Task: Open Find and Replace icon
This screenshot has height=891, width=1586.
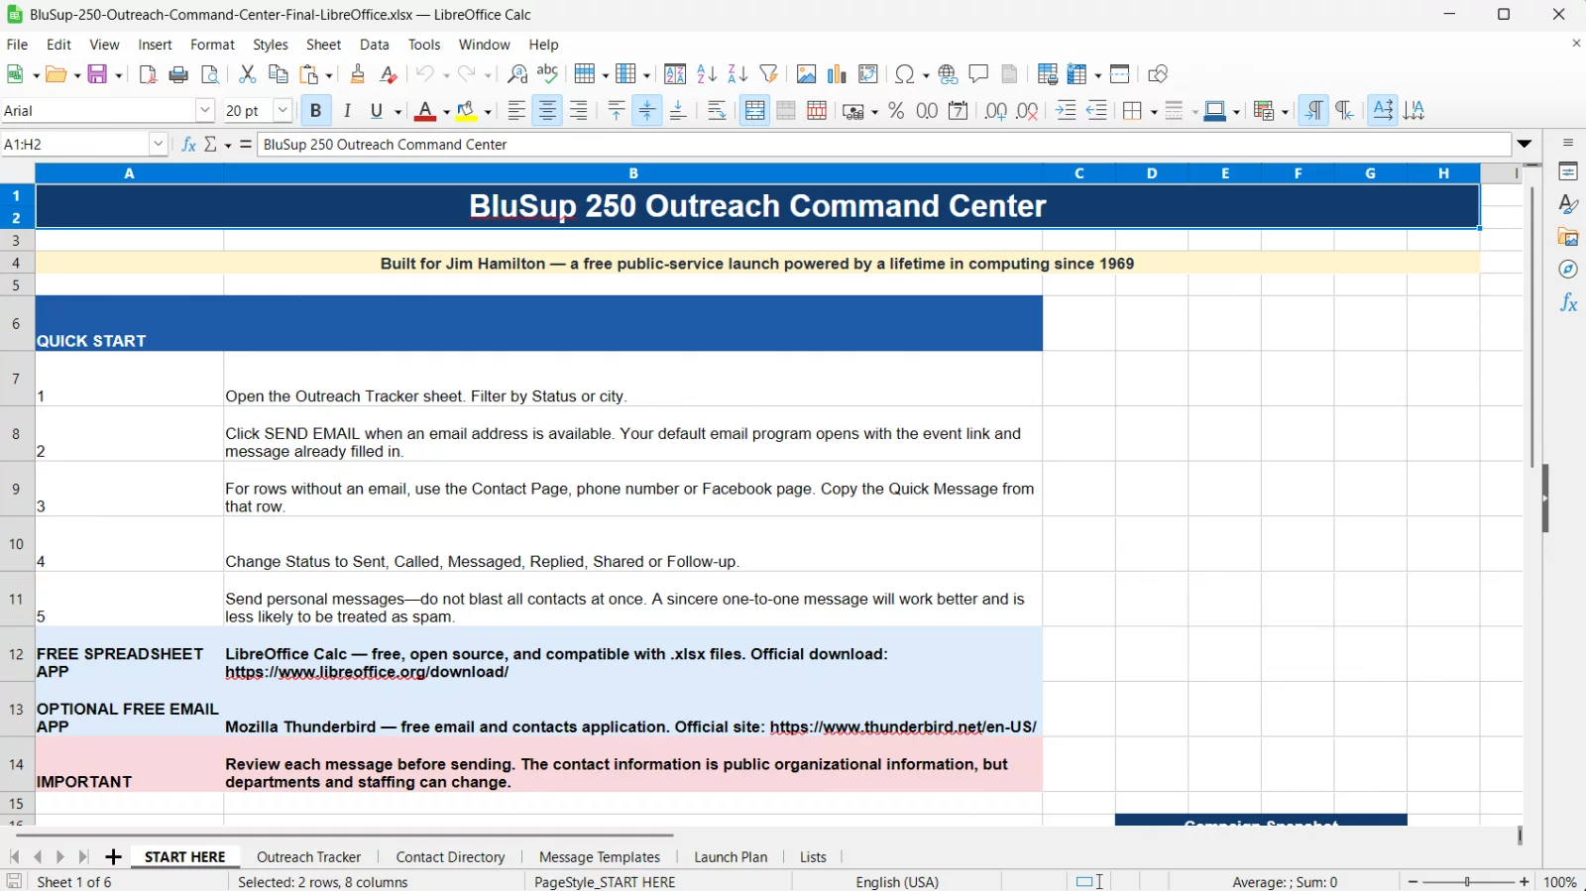Action: pyautogui.click(x=516, y=74)
